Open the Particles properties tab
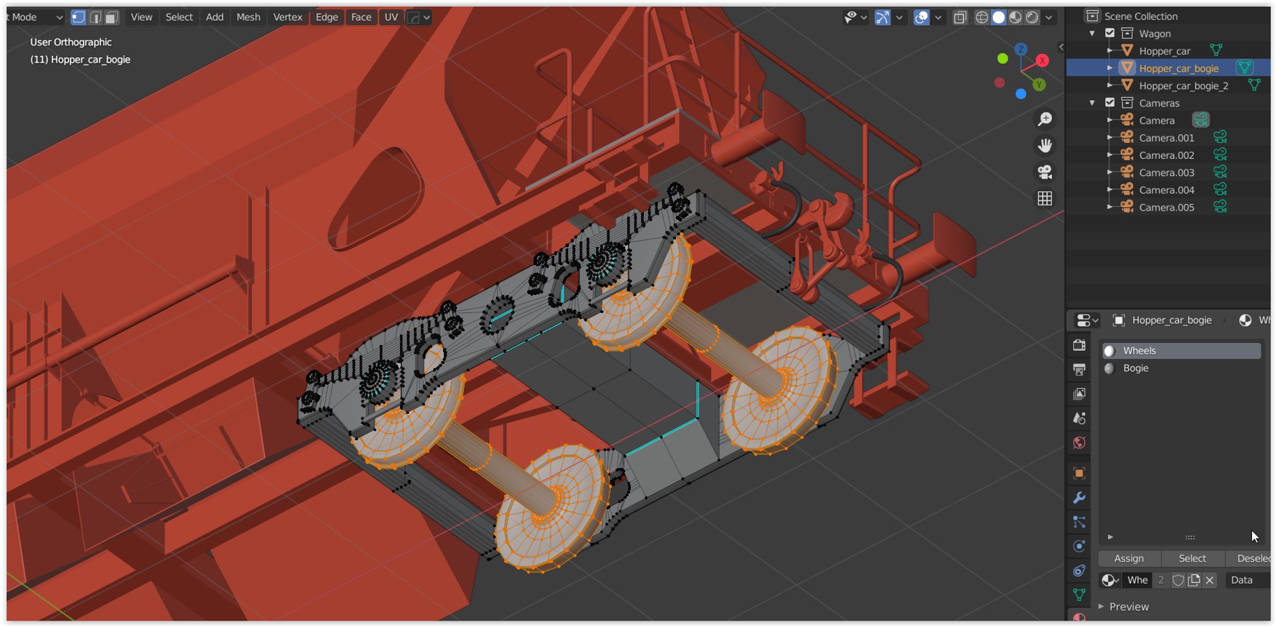The image size is (1276, 626). point(1079,522)
